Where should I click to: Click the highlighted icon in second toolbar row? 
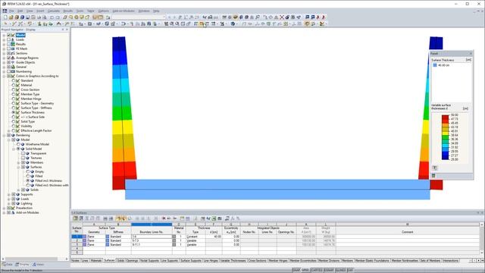(202, 24)
